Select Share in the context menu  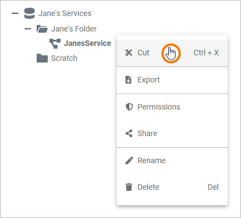point(172,133)
